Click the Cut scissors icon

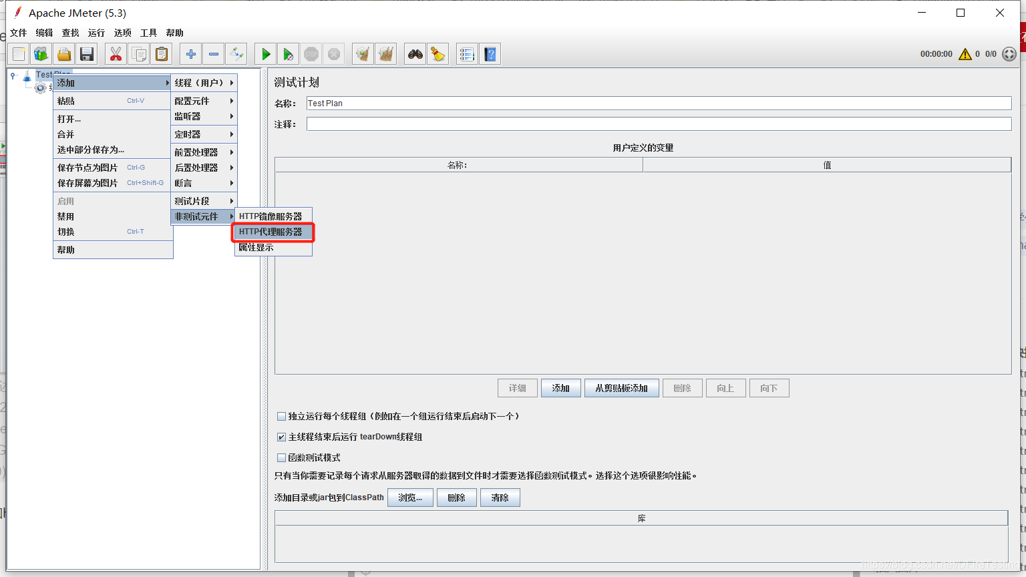click(116, 54)
